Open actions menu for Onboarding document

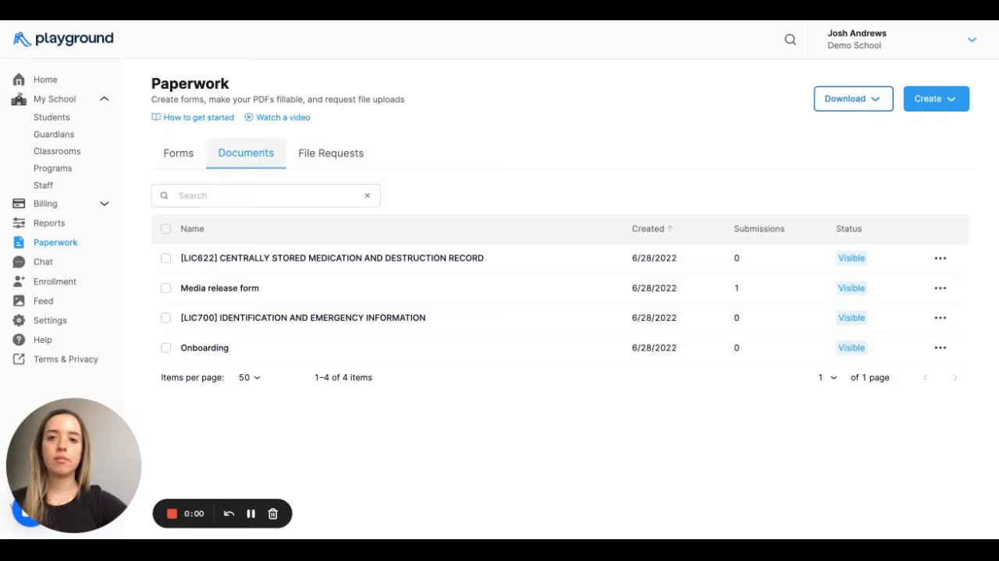[940, 348]
